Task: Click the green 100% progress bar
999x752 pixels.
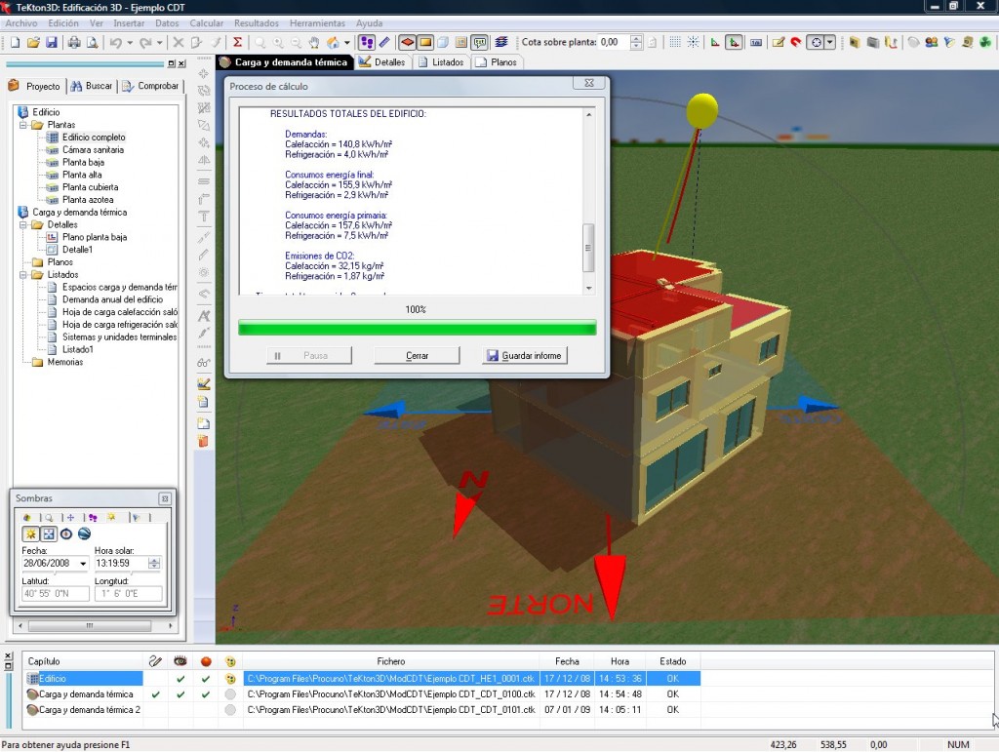Action: pyautogui.click(x=417, y=328)
